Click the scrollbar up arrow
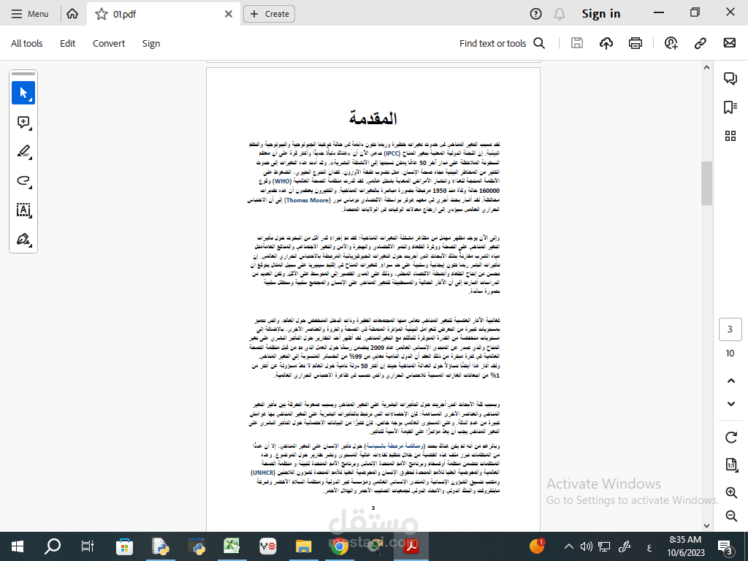This screenshot has height=561, width=748. (x=706, y=68)
